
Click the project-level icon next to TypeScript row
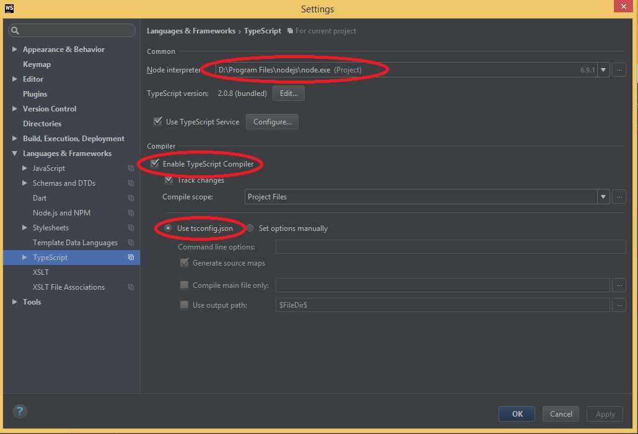point(131,258)
